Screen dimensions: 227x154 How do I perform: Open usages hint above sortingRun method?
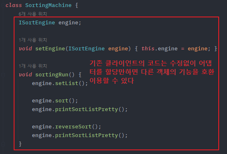click(33, 66)
